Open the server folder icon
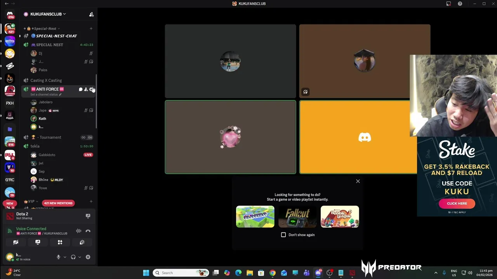This screenshot has height=279, width=497. pyautogui.click(x=10, y=129)
